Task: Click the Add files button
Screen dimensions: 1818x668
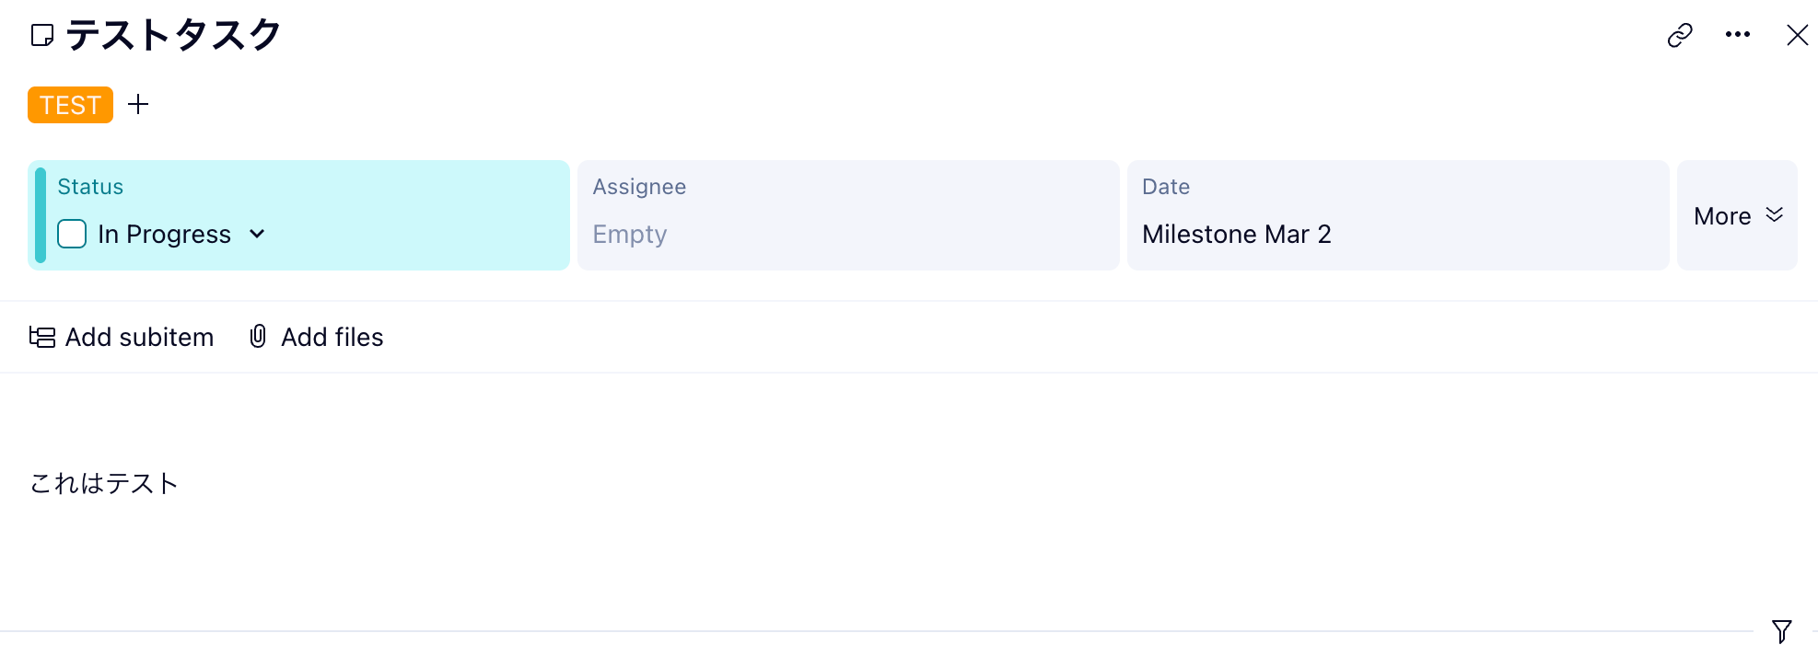Action: pos(332,338)
